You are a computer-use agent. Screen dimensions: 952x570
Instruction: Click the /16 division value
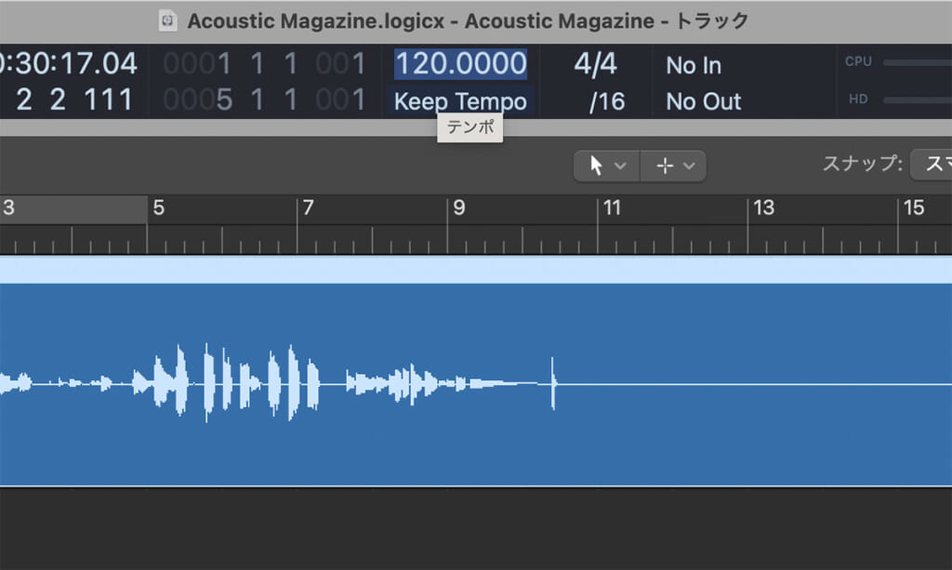pyautogui.click(x=606, y=101)
